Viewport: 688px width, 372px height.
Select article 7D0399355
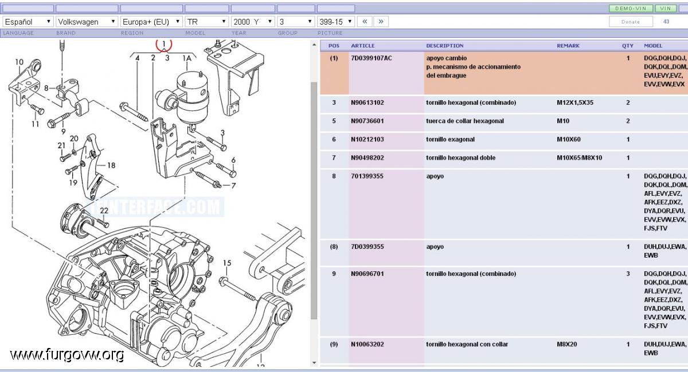click(x=368, y=247)
